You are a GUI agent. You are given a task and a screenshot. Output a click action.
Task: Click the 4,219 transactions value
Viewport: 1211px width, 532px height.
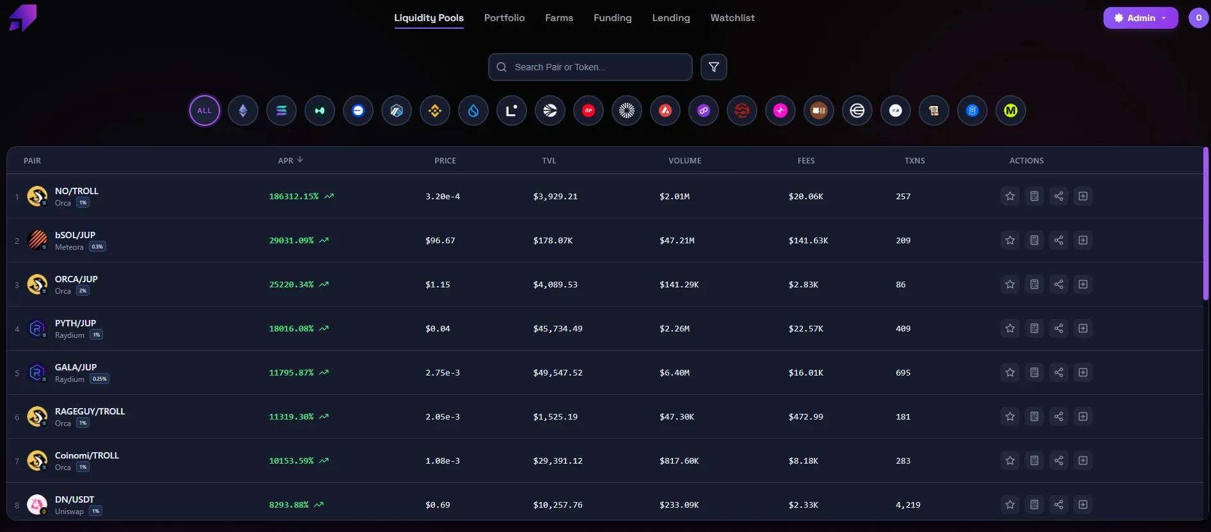pos(908,505)
